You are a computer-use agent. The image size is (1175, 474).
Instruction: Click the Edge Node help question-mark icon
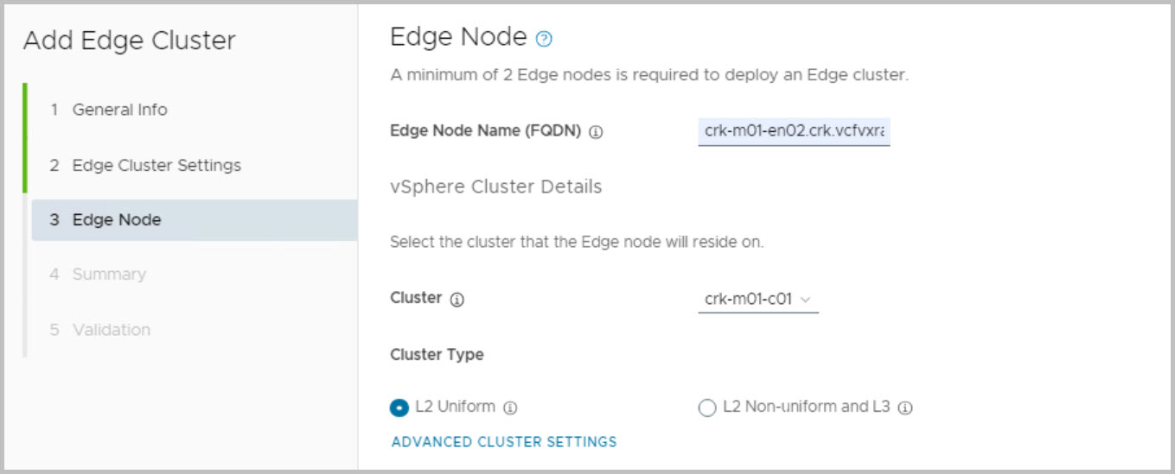click(x=544, y=39)
